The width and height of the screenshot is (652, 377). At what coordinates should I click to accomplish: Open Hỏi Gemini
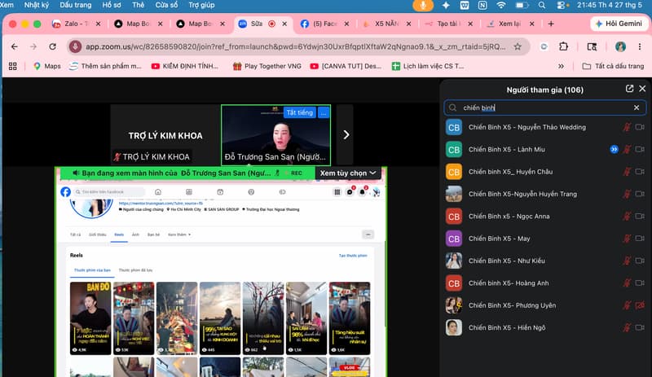click(619, 24)
